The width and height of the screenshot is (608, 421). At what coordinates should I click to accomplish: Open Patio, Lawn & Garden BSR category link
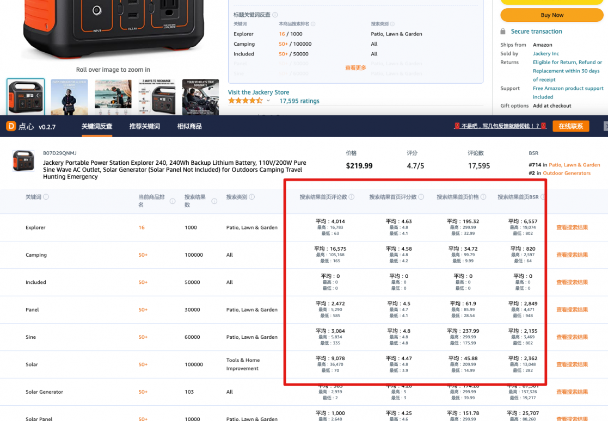(574, 165)
